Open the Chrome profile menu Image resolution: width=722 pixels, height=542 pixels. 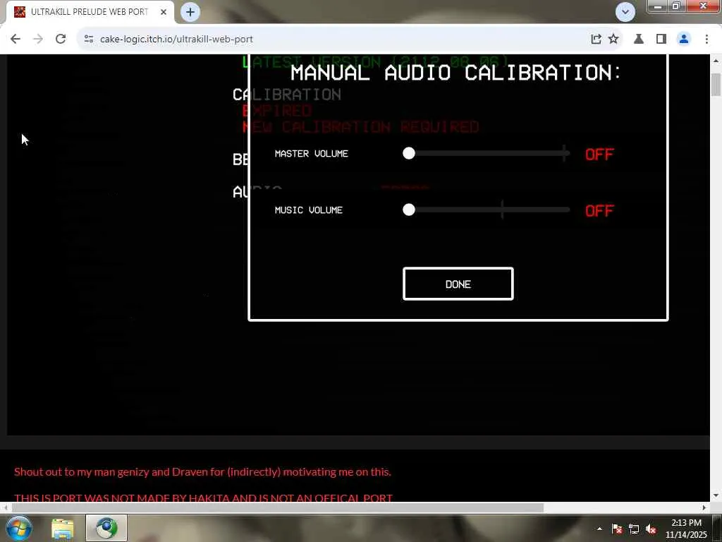684,40
